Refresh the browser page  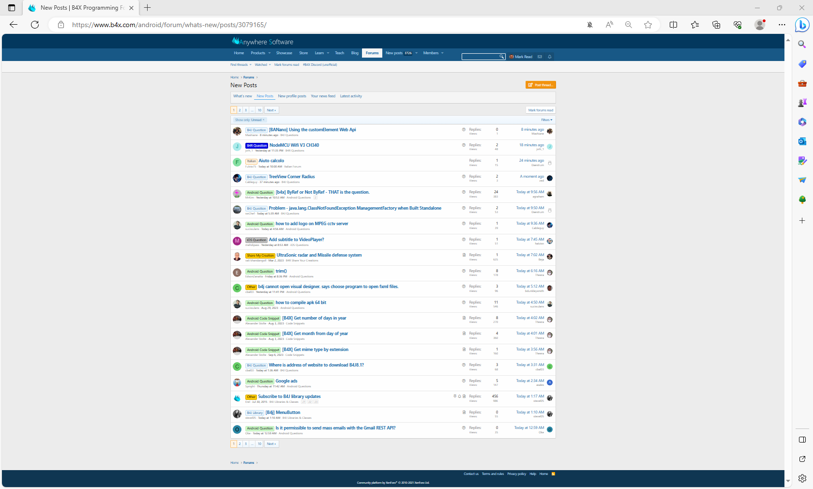click(x=35, y=25)
